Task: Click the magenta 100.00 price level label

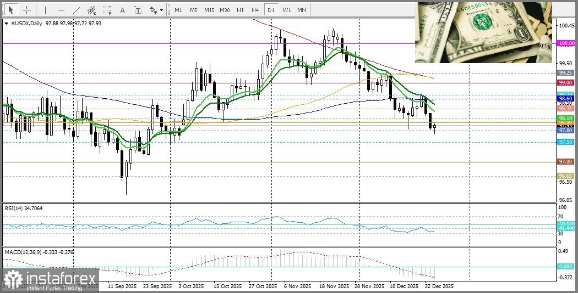Action: click(565, 43)
